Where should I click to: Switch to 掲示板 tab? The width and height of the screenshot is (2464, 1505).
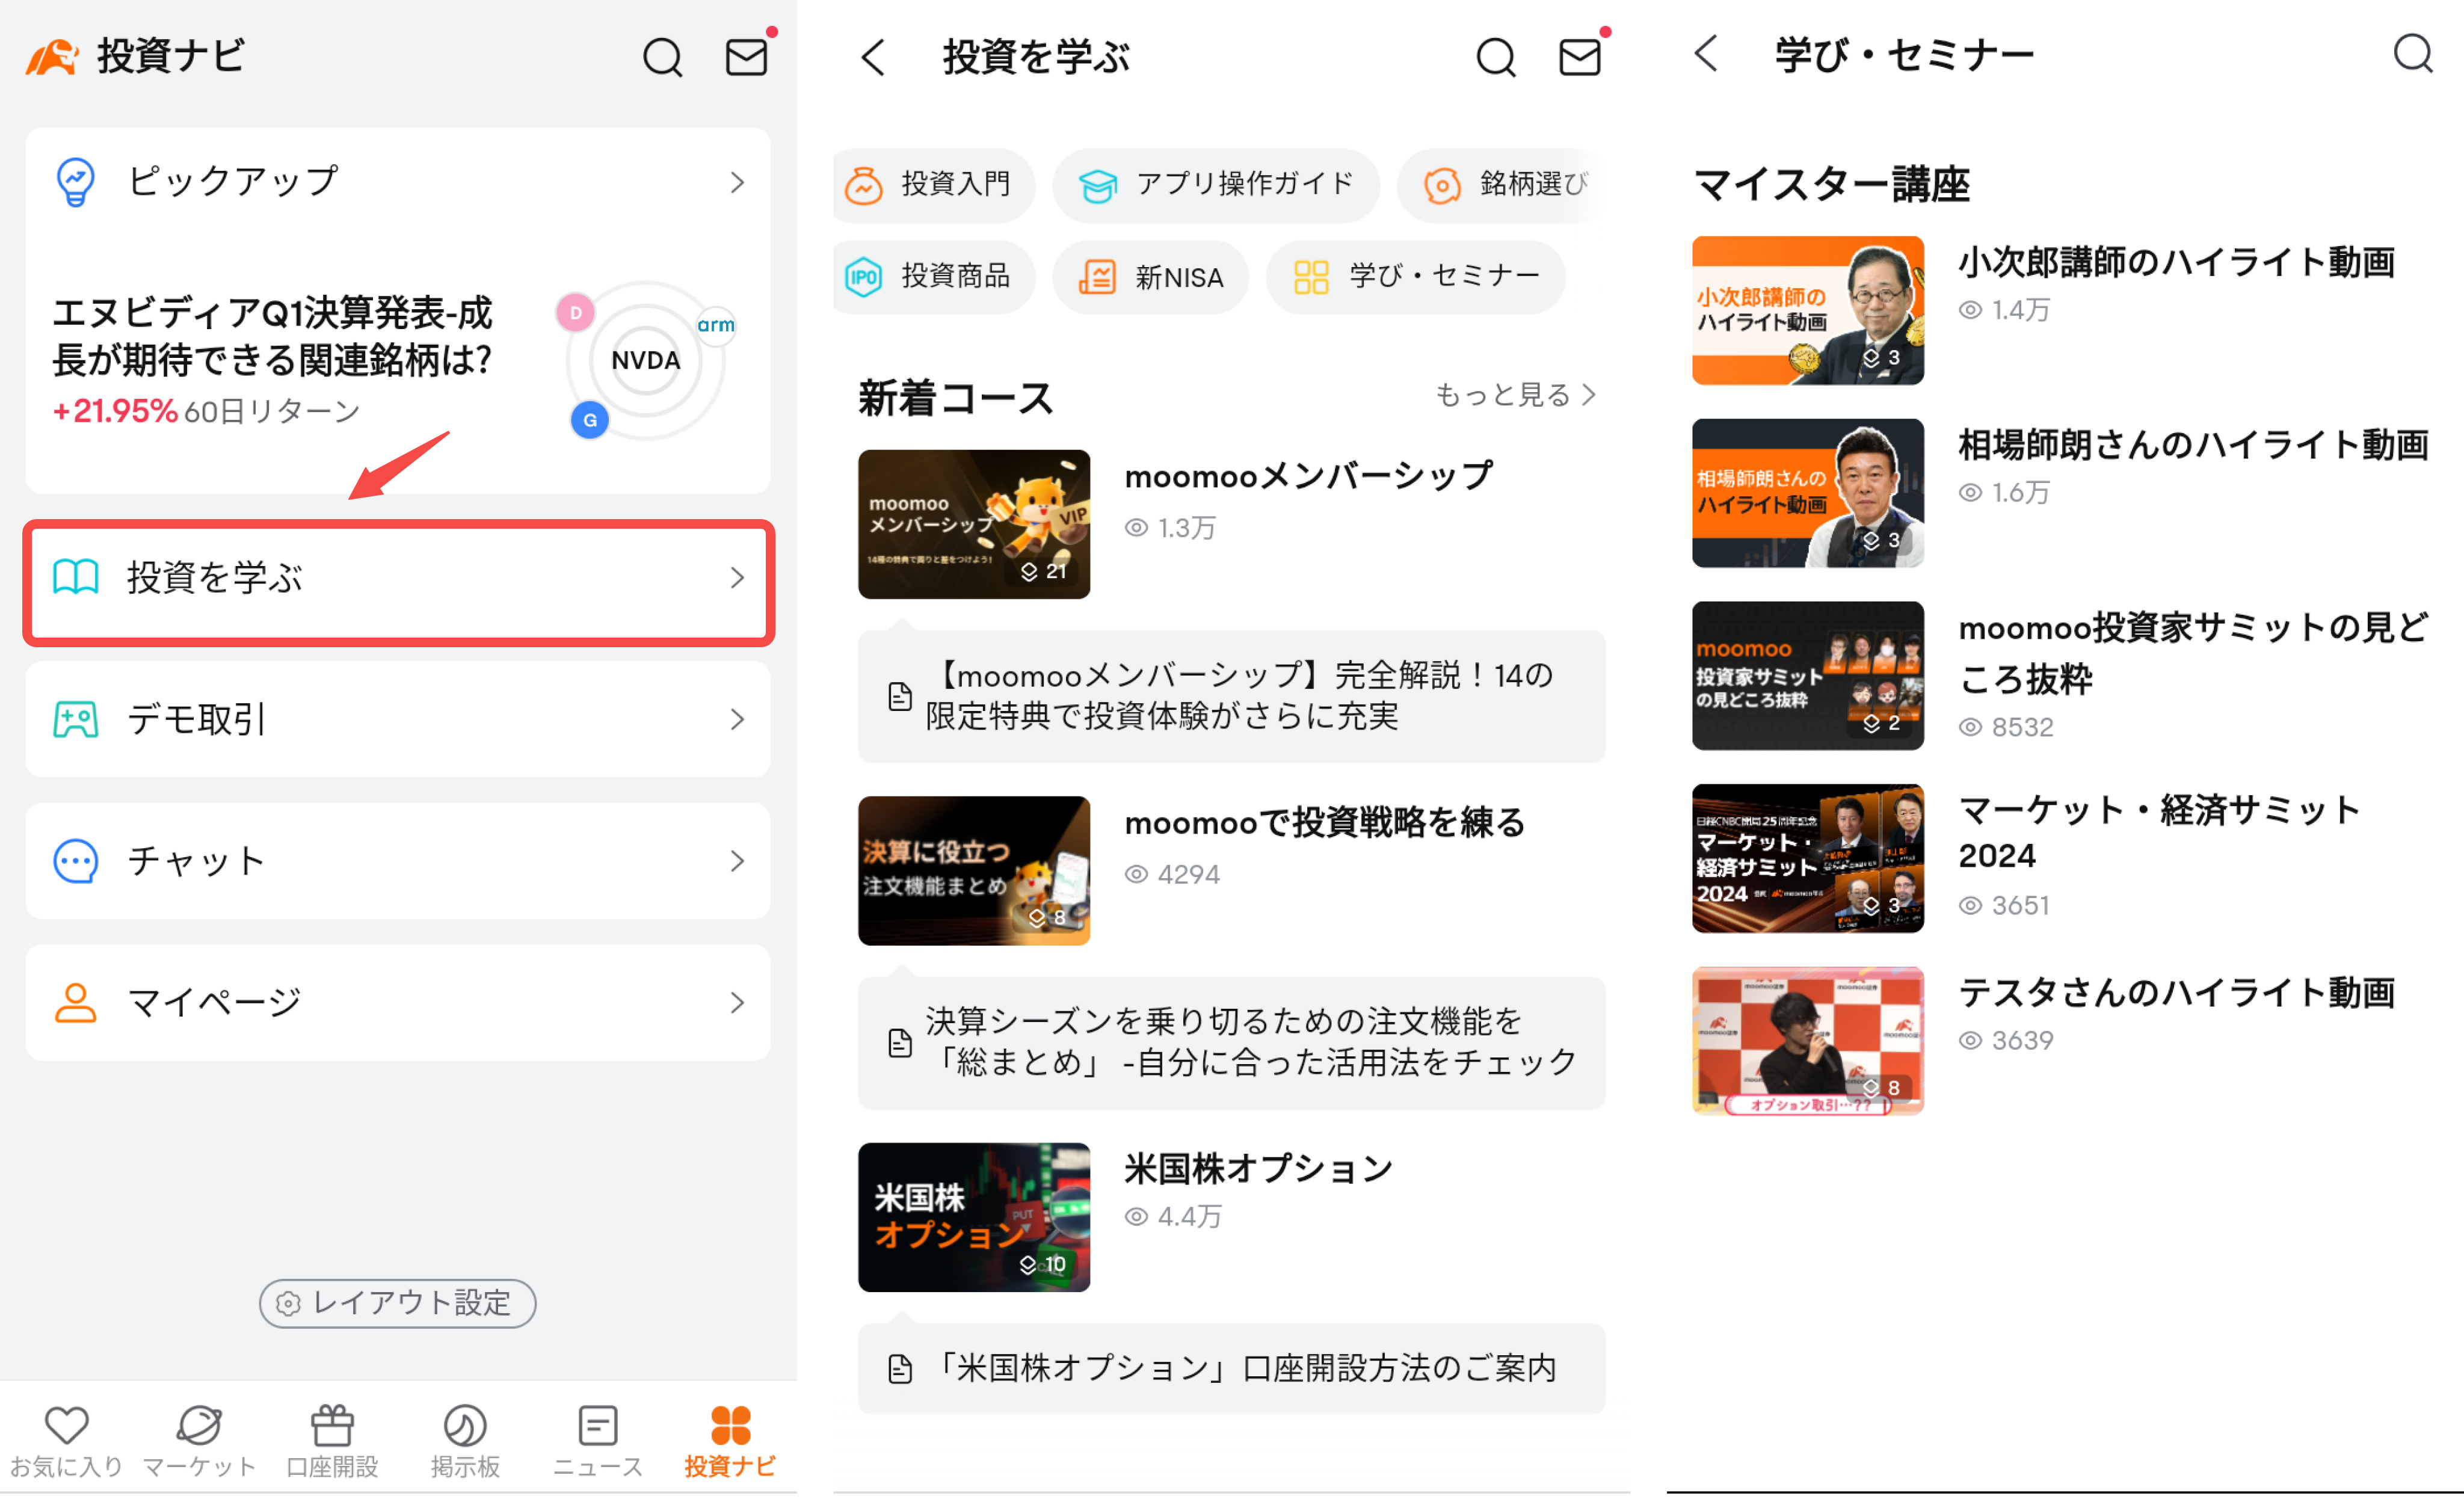[x=465, y=1442]
